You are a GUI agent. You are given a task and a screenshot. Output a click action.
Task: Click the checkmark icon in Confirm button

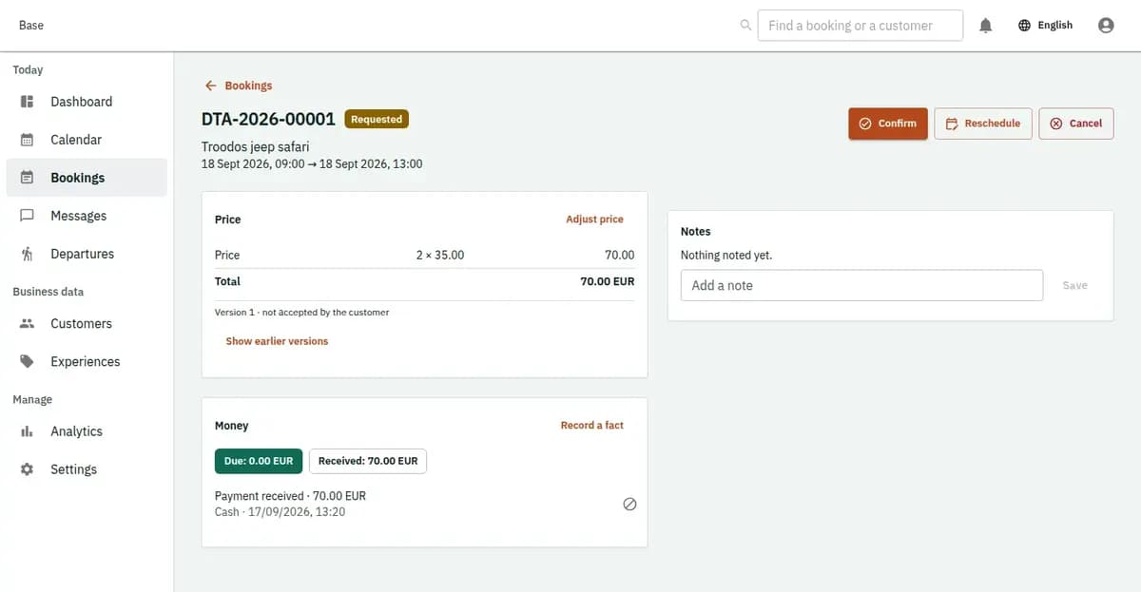click(865, 124)
